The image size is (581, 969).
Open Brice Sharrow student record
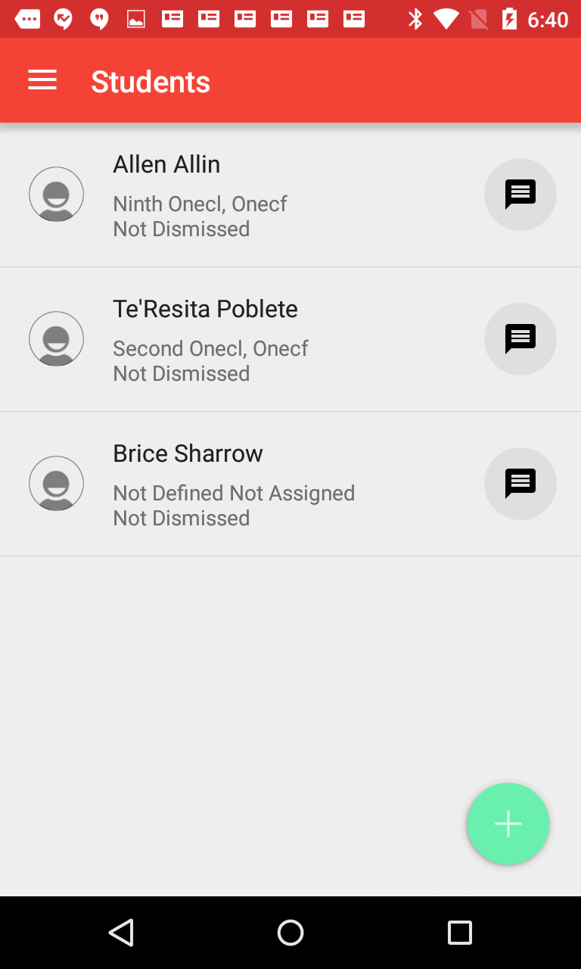188,453
